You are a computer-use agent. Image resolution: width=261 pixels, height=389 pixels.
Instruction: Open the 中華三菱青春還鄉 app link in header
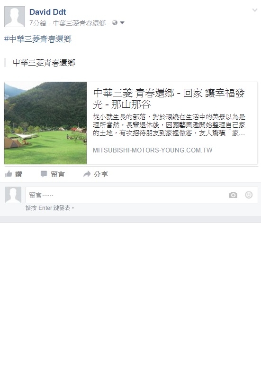[79, 23]
